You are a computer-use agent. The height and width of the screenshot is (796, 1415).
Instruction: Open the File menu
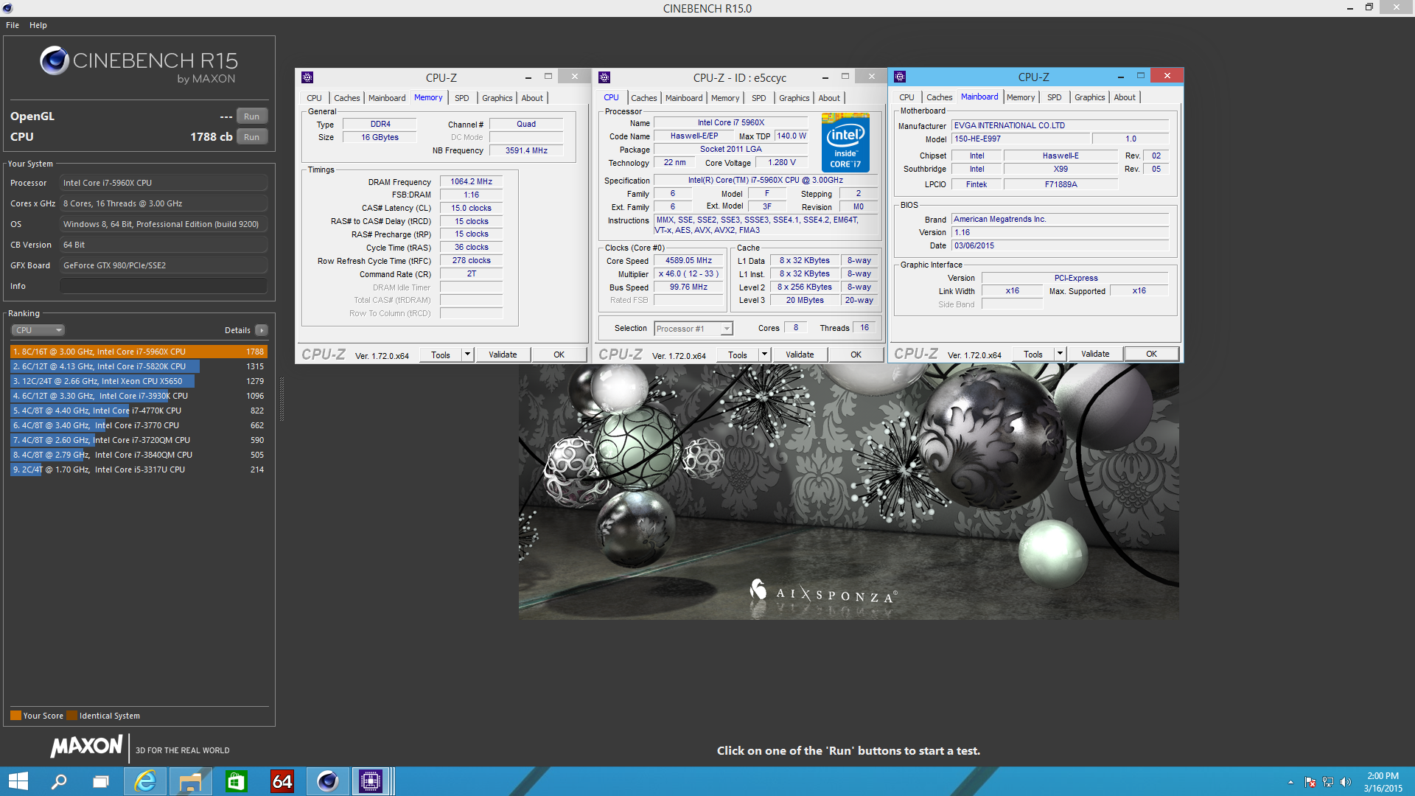(13, 25)
